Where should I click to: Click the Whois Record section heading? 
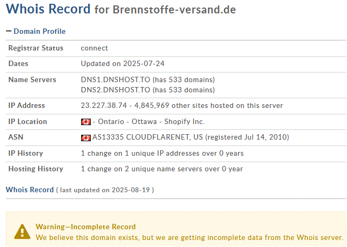coord(30,190)
